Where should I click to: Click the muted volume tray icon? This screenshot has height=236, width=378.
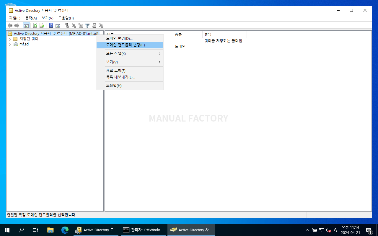pyautogui.click(x=328, y=230)
